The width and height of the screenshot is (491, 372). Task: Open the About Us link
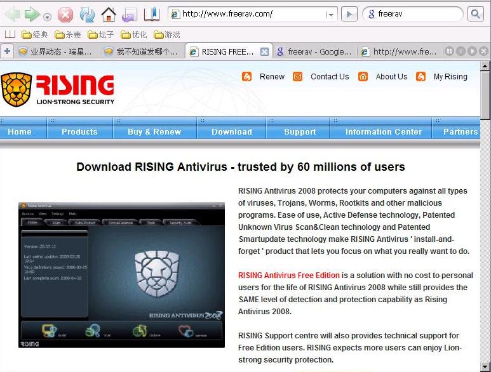pyautogui.click(x=391, y=77)
